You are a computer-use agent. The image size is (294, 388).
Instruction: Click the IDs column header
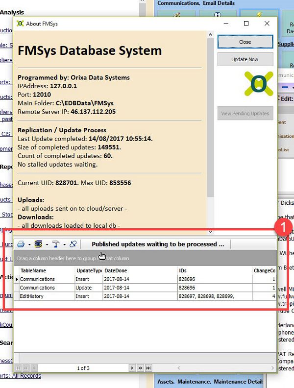pos(215,270)
